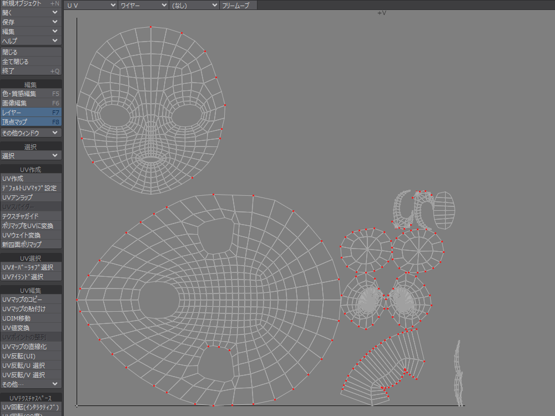Viewport: 555px width, 416px height.
Task: Click UVマップのコピー button
Action: click(31, 300)
